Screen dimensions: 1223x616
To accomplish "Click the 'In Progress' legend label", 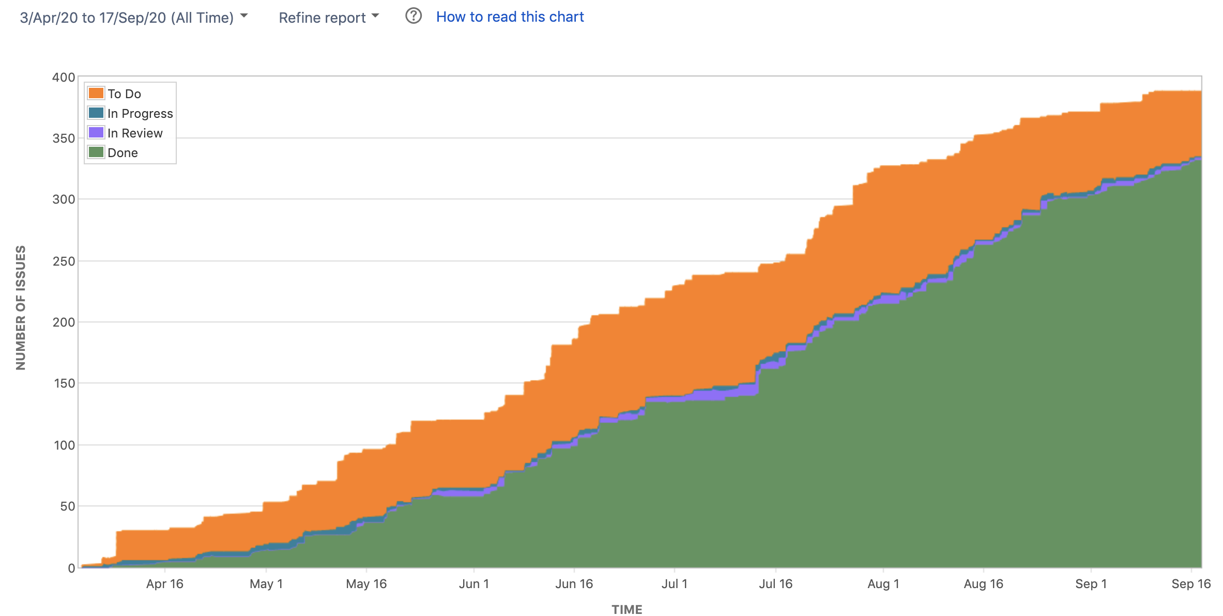I will 140,114.
